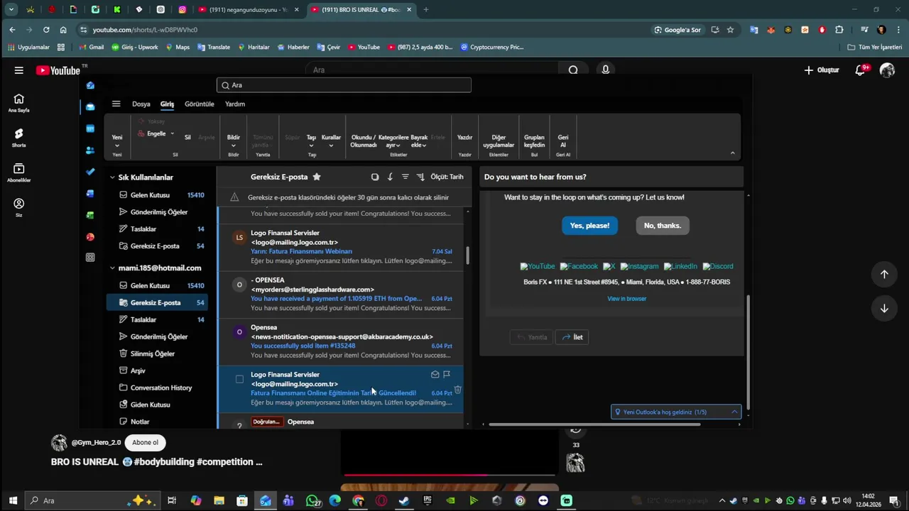Screen dimensions: 909x511
Task: Open YouTube hamburger guide menu
Action: [x=19, y=70]
